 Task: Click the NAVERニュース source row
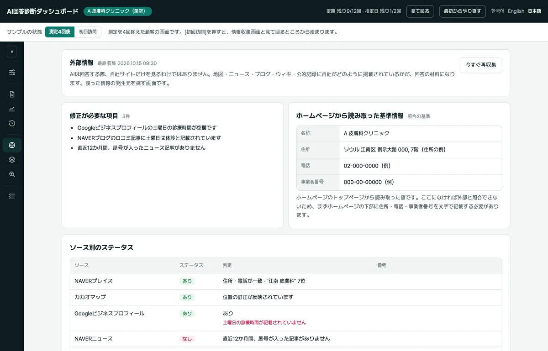286,339
